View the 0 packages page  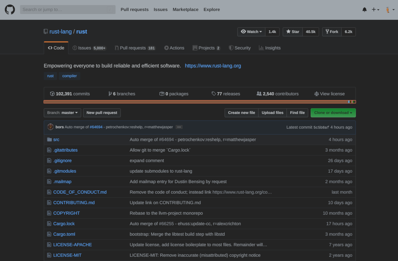[174, 94]
